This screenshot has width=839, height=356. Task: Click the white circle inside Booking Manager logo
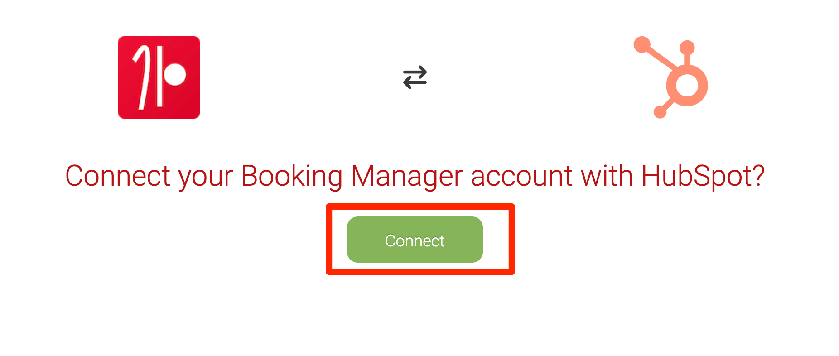[175, 74]
